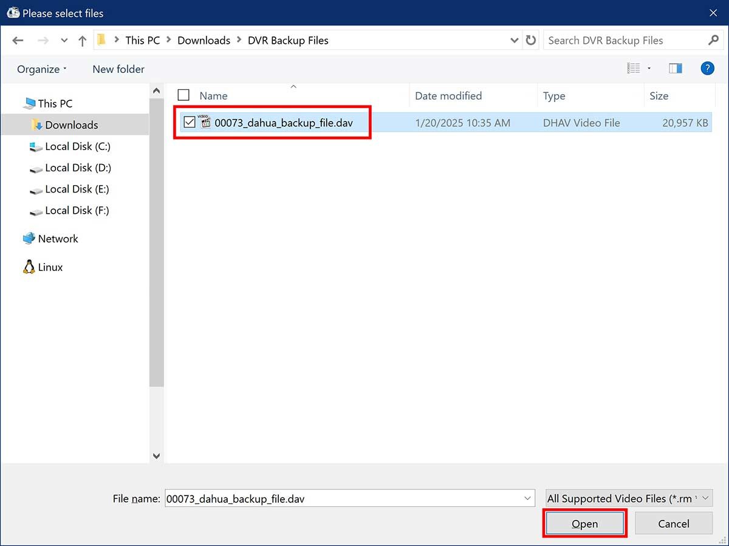Click the change view layout icon
This screenshot has height=546, width=729.
(634, 69)
